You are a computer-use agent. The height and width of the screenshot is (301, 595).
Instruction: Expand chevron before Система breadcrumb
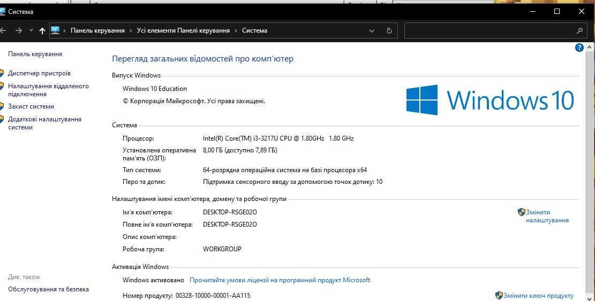(236, 30)
